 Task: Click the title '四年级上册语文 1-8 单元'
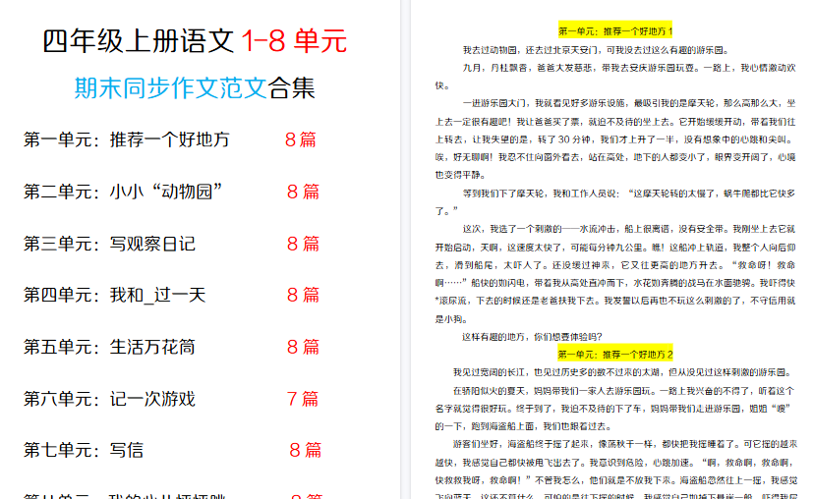(195, 41)
